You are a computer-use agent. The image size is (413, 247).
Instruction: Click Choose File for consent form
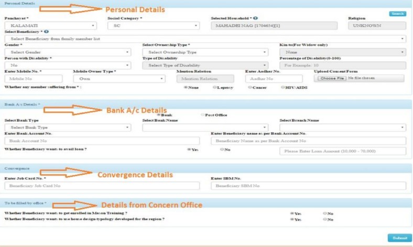(x=332, y=78)
